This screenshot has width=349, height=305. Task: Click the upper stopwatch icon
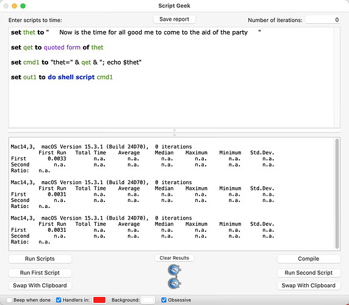(174, 270)
